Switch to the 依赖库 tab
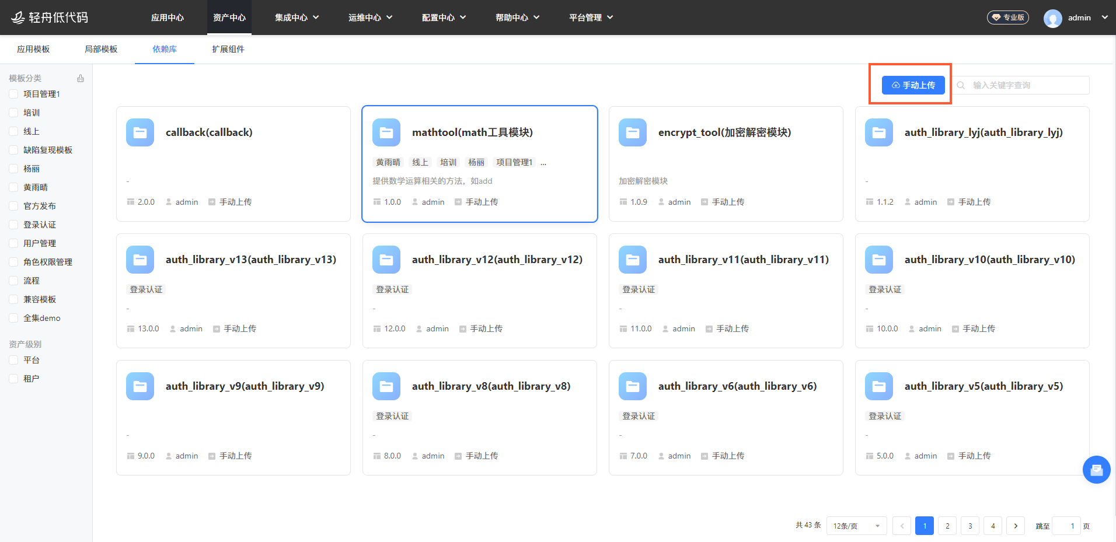 tap(165, 49)
